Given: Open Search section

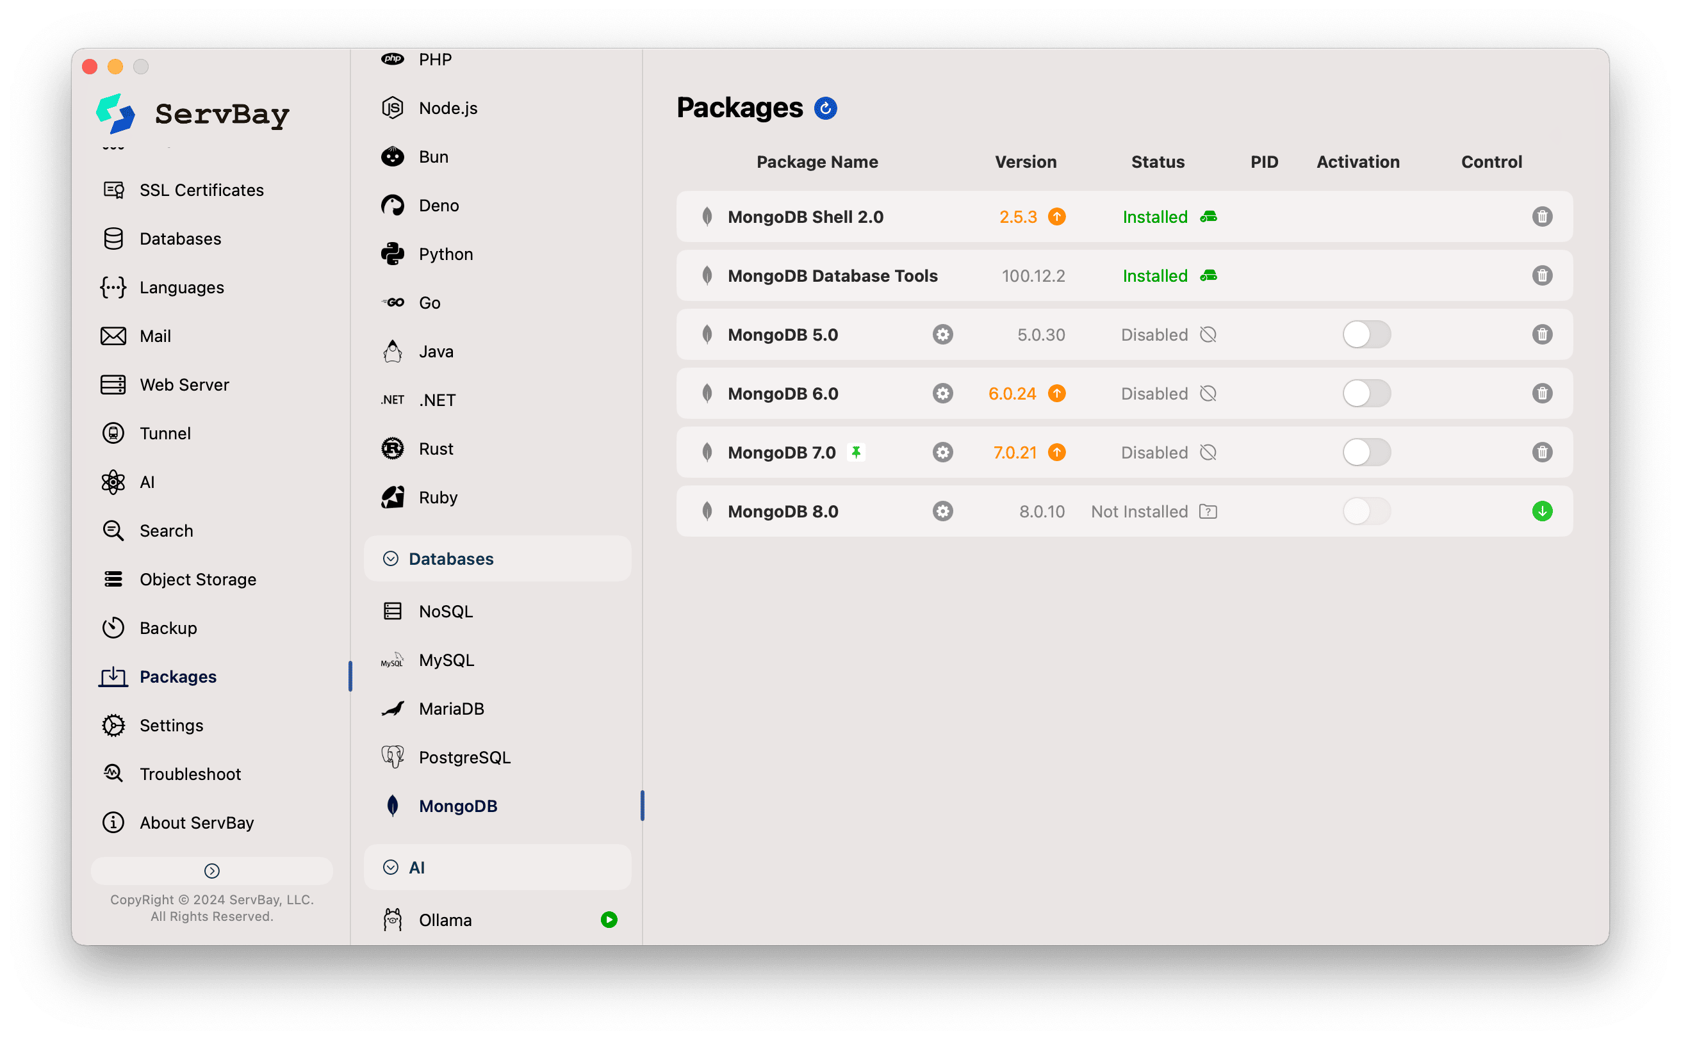Looking at the screenshot, I should click(147, 531).
